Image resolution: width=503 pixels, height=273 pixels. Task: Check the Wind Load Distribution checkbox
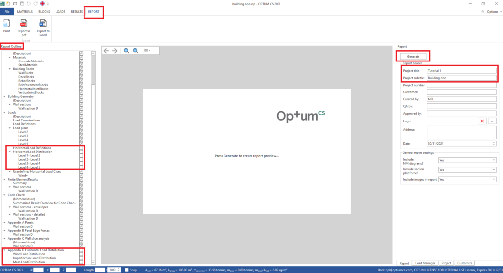(x=81, y=254)
